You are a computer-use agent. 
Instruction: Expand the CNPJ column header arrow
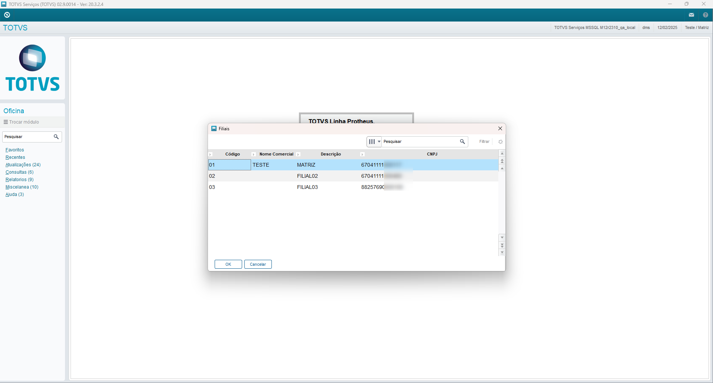pos(362,154)
